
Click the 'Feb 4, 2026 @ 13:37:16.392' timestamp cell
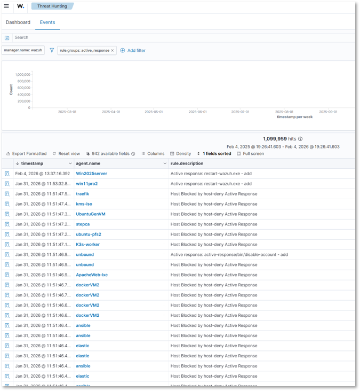click(43, 174)
